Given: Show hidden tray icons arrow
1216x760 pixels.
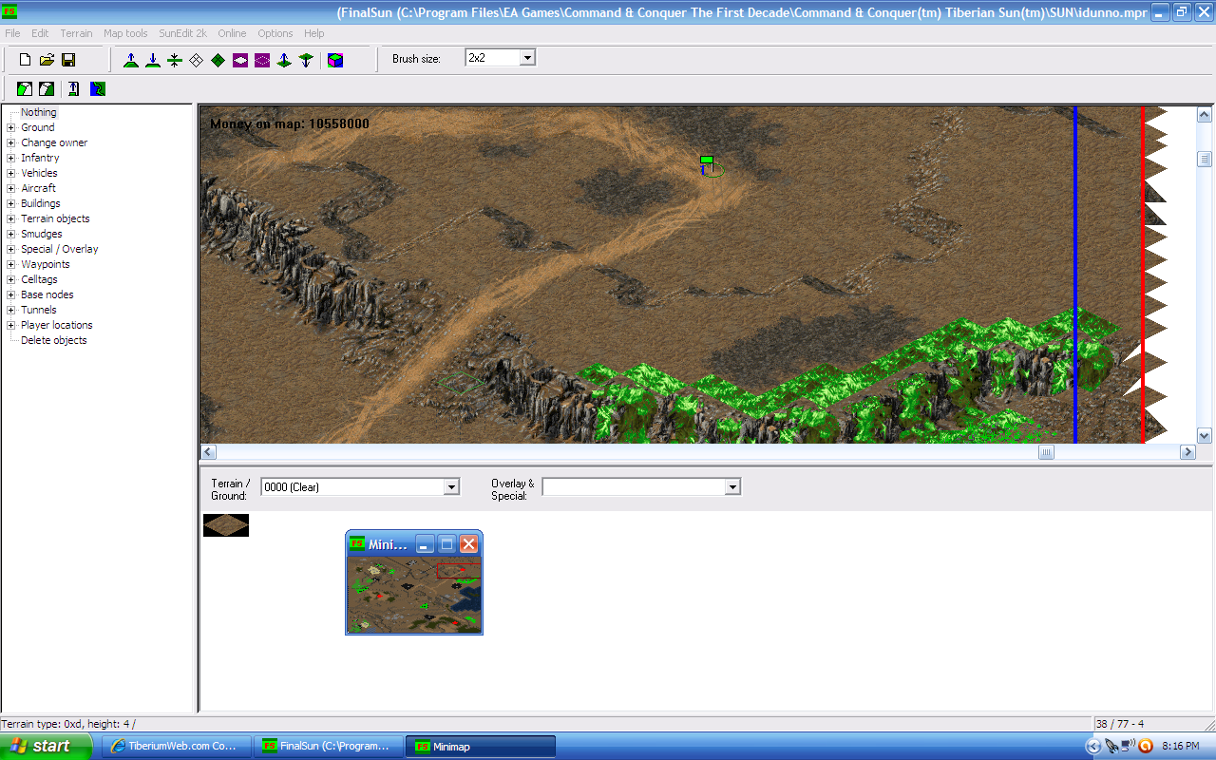Looking at the screenshot, I should (x=1093, y=746).
